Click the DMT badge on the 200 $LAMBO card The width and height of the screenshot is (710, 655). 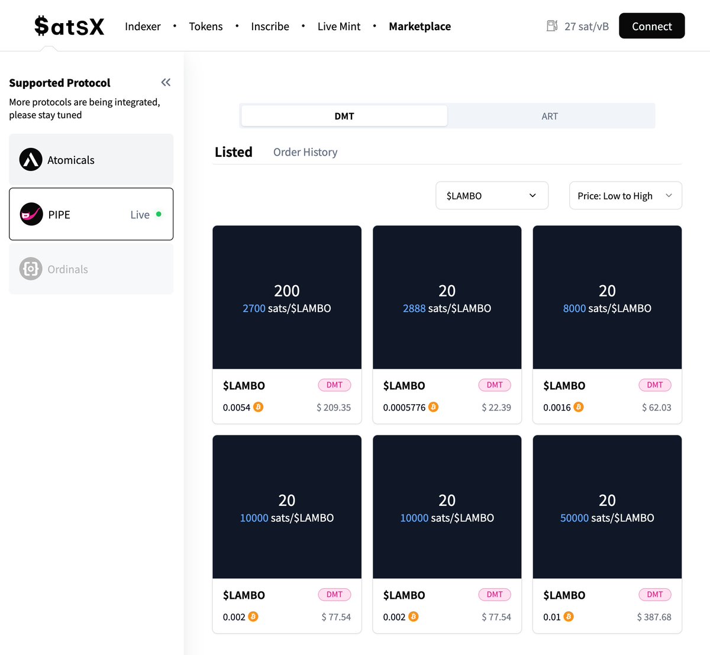(x=334, y=385)
